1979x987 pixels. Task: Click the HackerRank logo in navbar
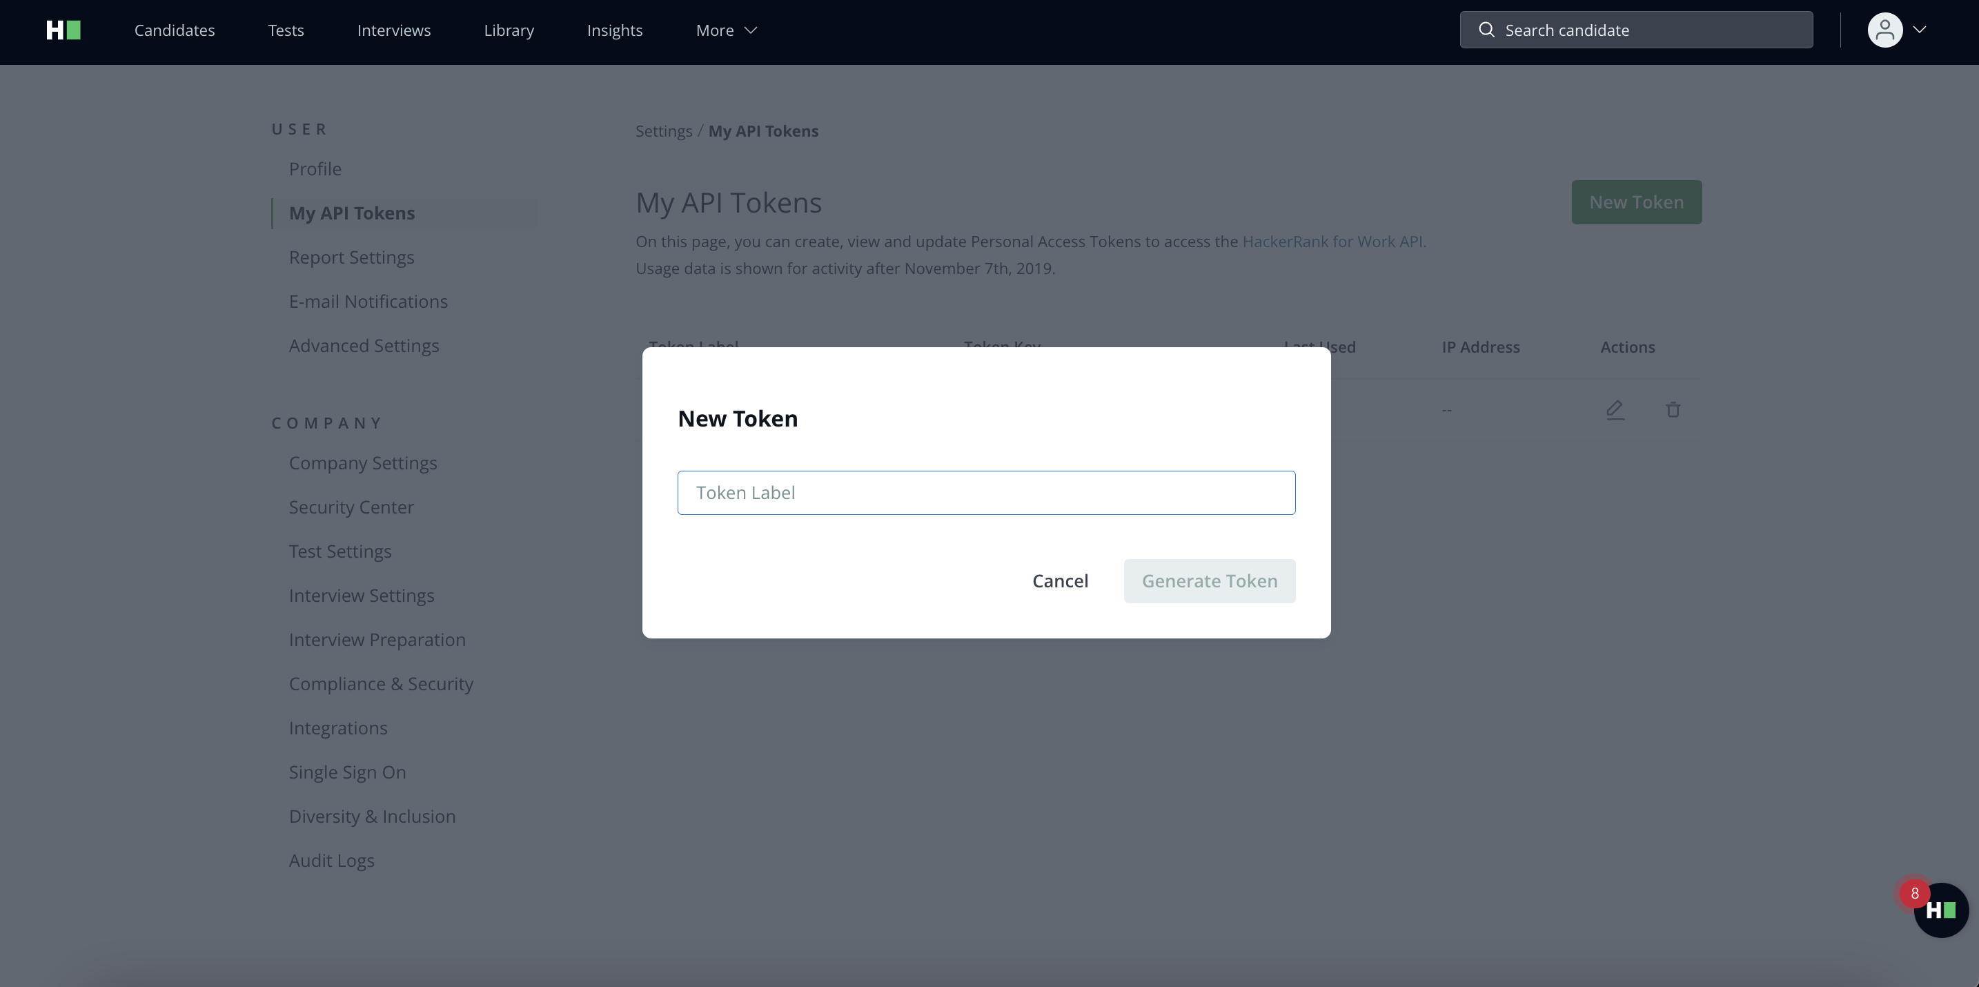click(63, 30)
